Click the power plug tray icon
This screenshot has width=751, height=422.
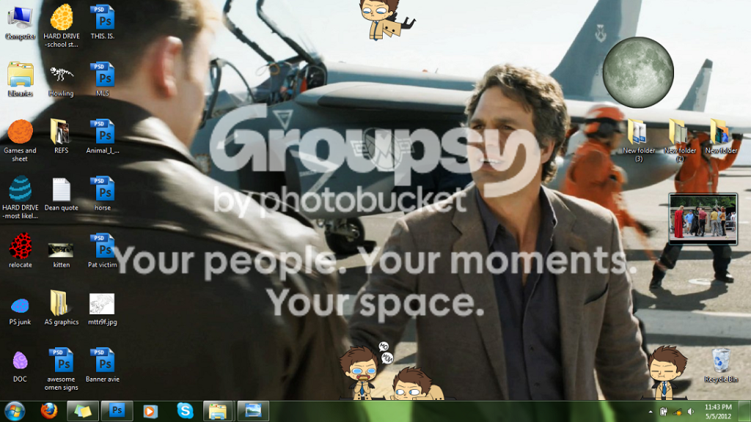click(x=663, y=412)
